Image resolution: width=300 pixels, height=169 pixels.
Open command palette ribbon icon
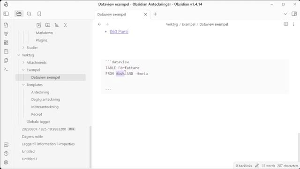click(6, 69)
